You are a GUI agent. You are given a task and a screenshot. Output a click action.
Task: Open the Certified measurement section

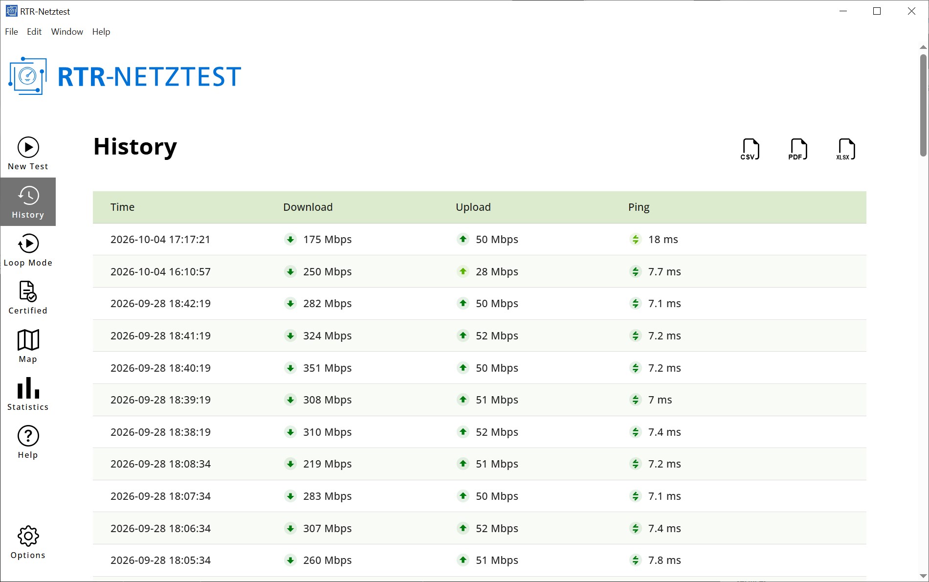[x=28, y=298]
